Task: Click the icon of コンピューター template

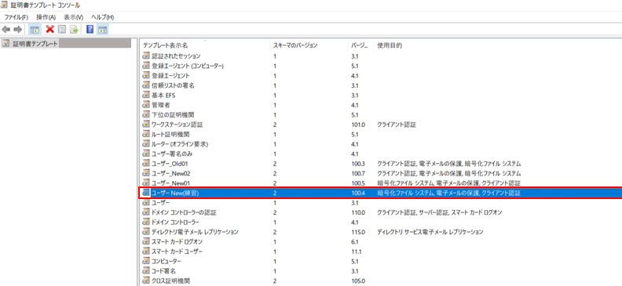Action: click(146, 262)
